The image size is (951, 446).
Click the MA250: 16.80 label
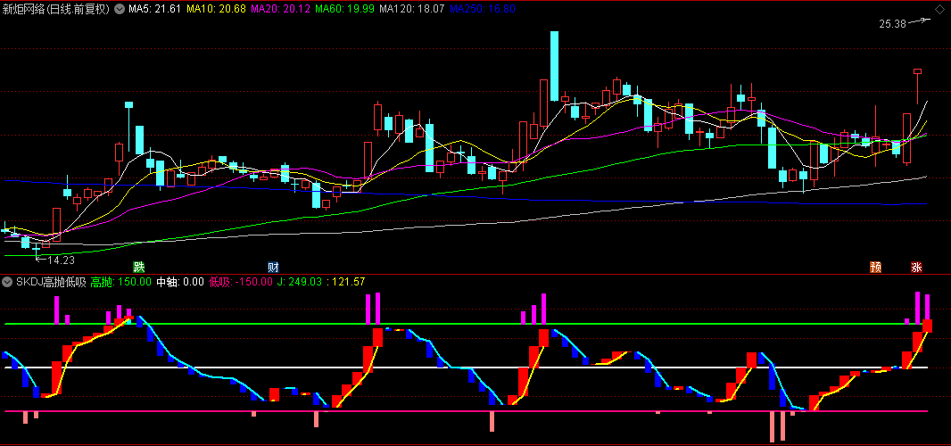[483, 9]
